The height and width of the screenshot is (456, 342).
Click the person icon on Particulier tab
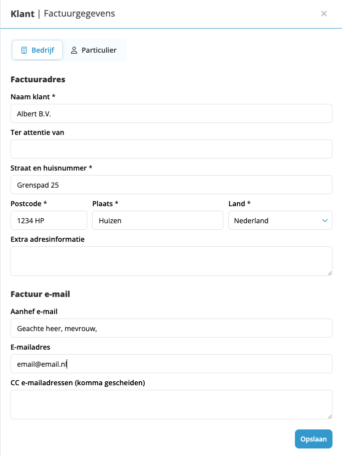(x=74, y=50)
